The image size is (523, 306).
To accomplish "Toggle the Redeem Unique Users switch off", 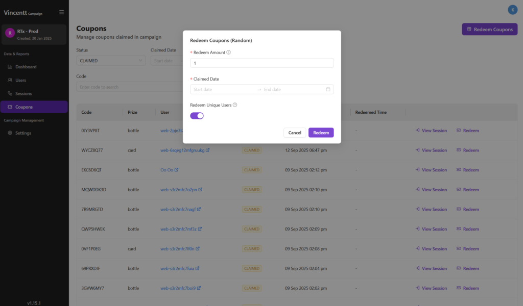I will pyautogui.click(x=197, y=116).
